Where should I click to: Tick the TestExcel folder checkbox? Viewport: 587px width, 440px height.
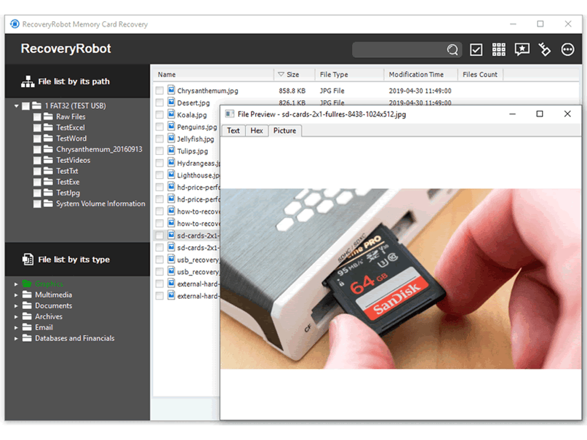(x=37, y=128)
